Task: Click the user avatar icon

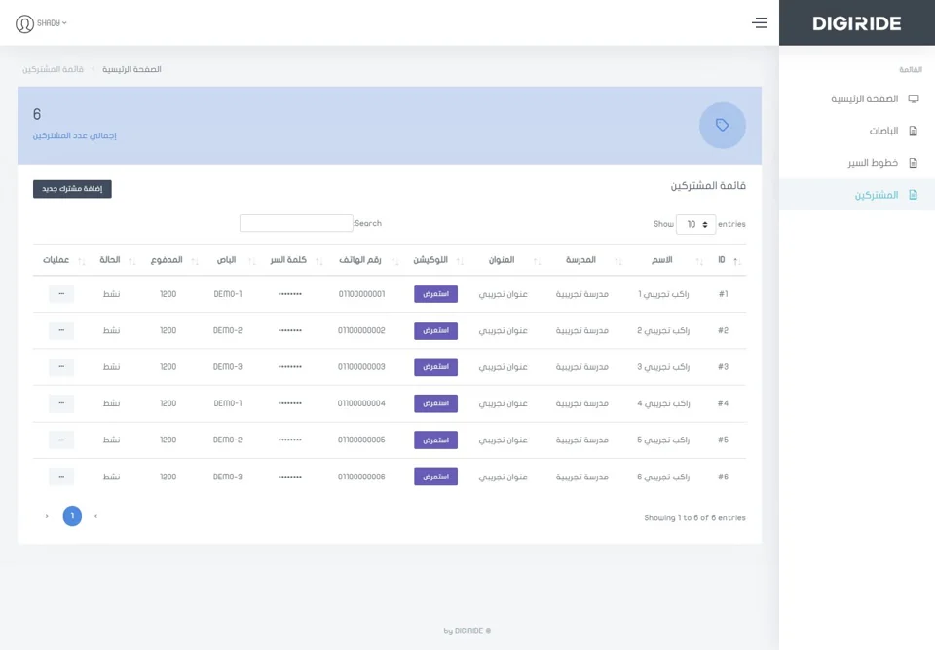Action: pos(24,23)
